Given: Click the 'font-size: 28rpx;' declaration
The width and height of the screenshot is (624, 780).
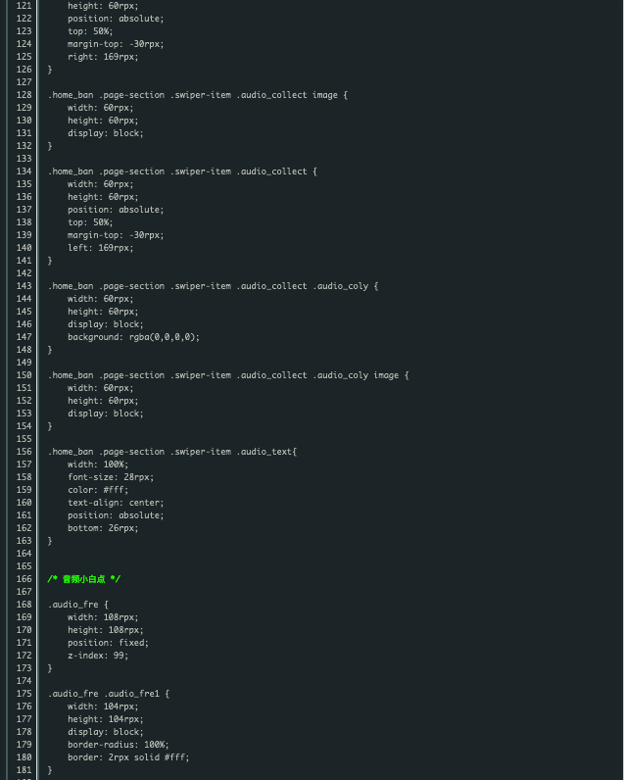Looking at the screenshot, I should click(111, 477).
